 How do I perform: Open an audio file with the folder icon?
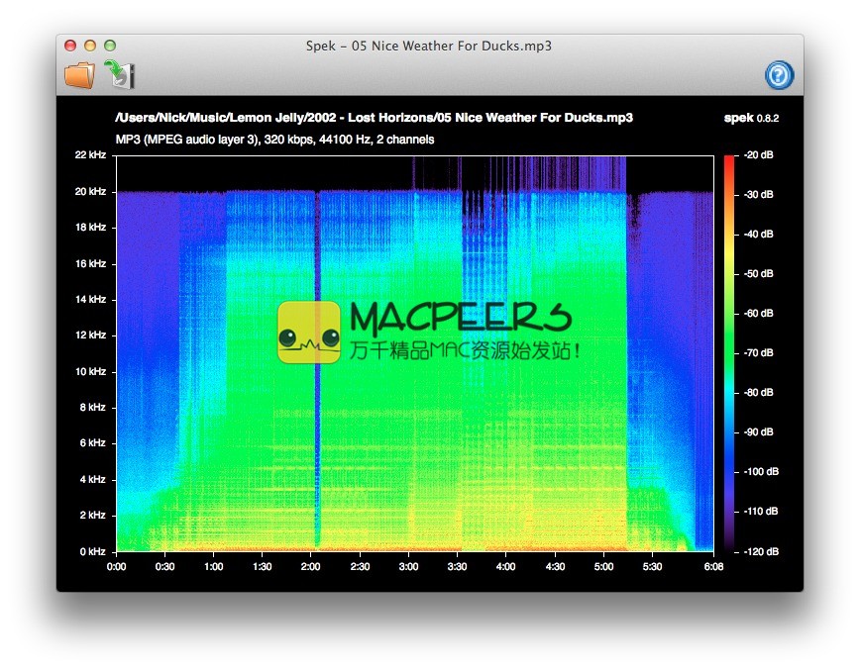click(x=78, y=74)
